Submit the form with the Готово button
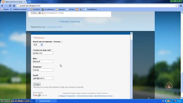The image size is (183, 103). tap(37, 84)
